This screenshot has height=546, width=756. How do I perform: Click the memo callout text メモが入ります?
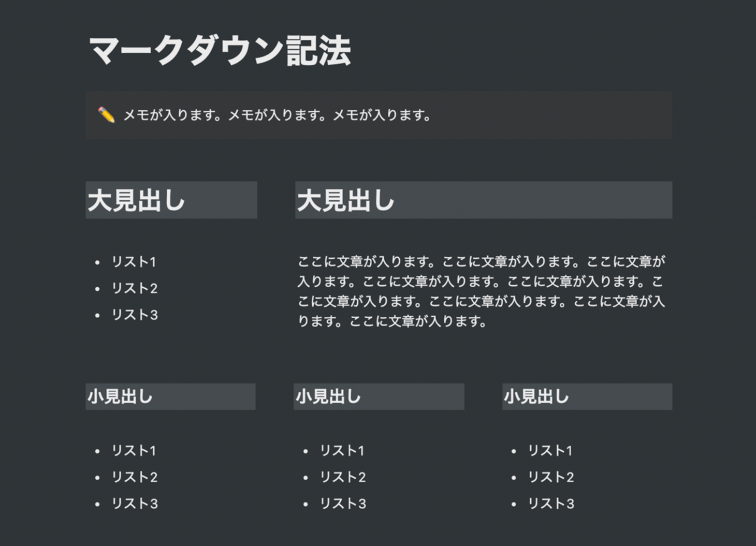[x=277, y=115]
